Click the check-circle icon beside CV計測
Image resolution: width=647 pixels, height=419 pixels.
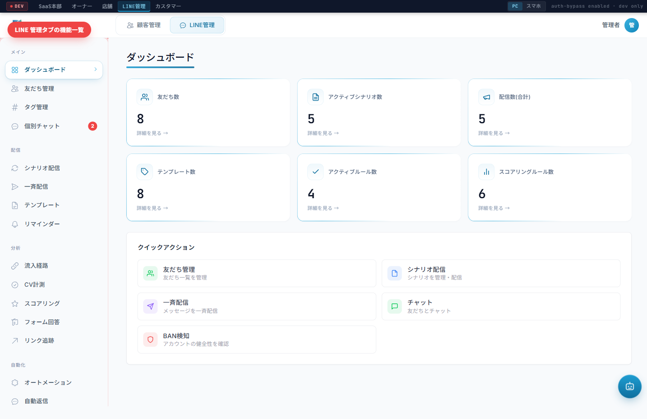pos(15,284)
